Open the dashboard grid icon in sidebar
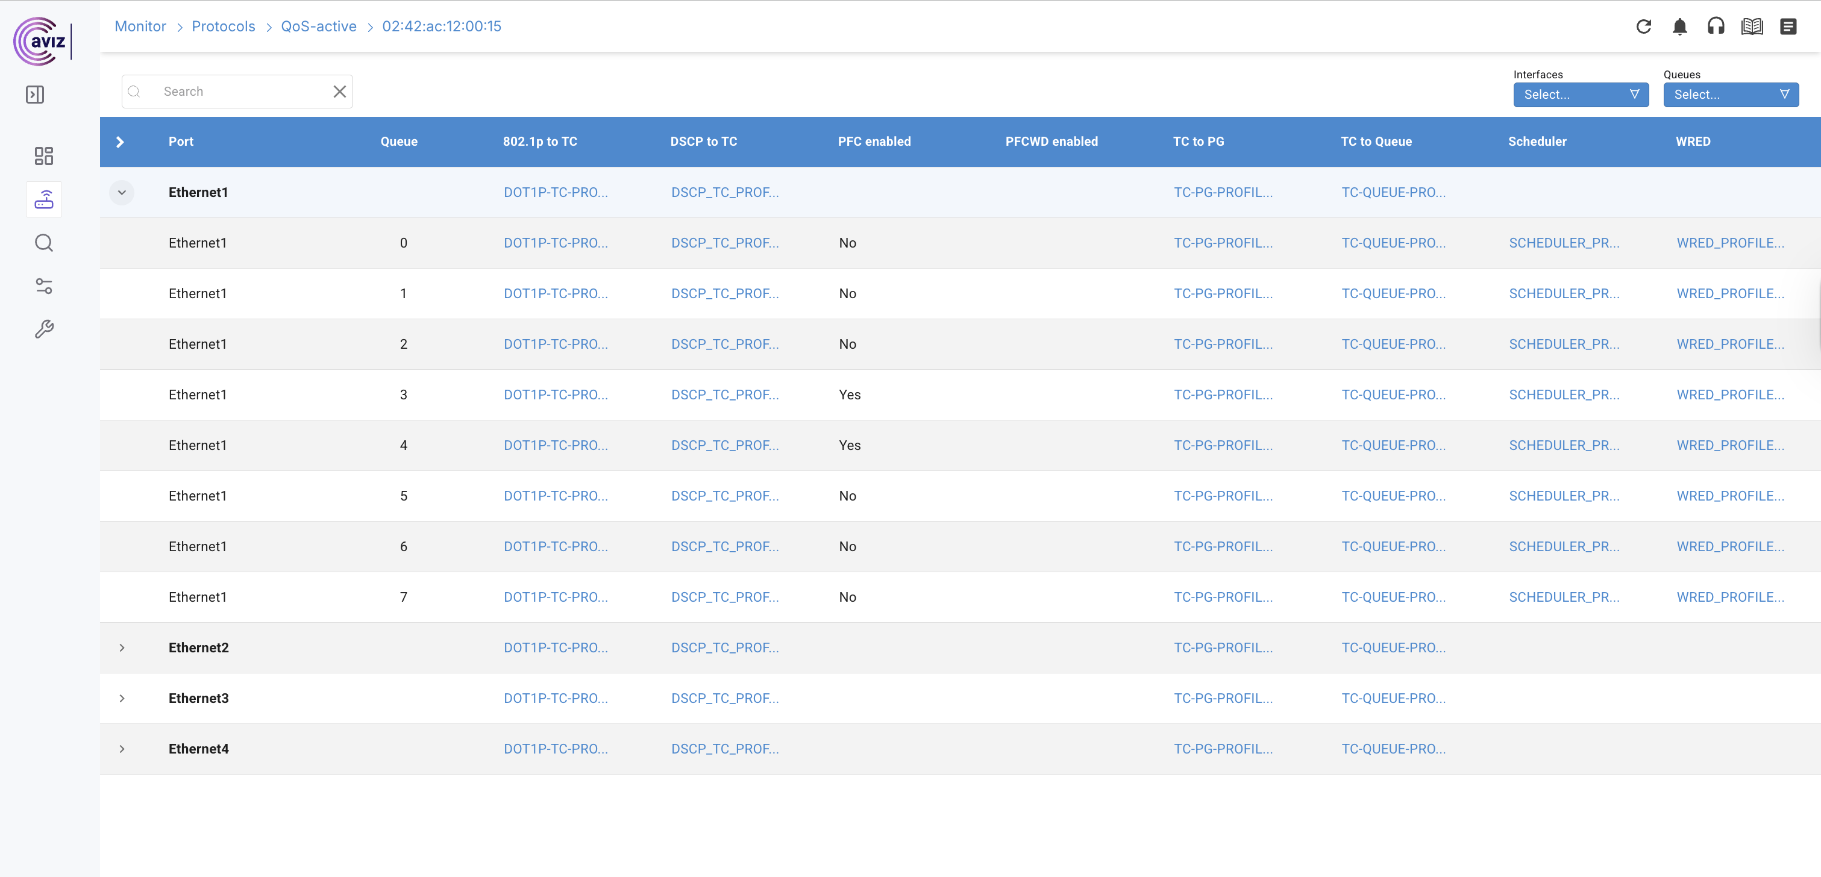Image resolution: width=1821 pixels, height=877 pixels. pos(44,156)
